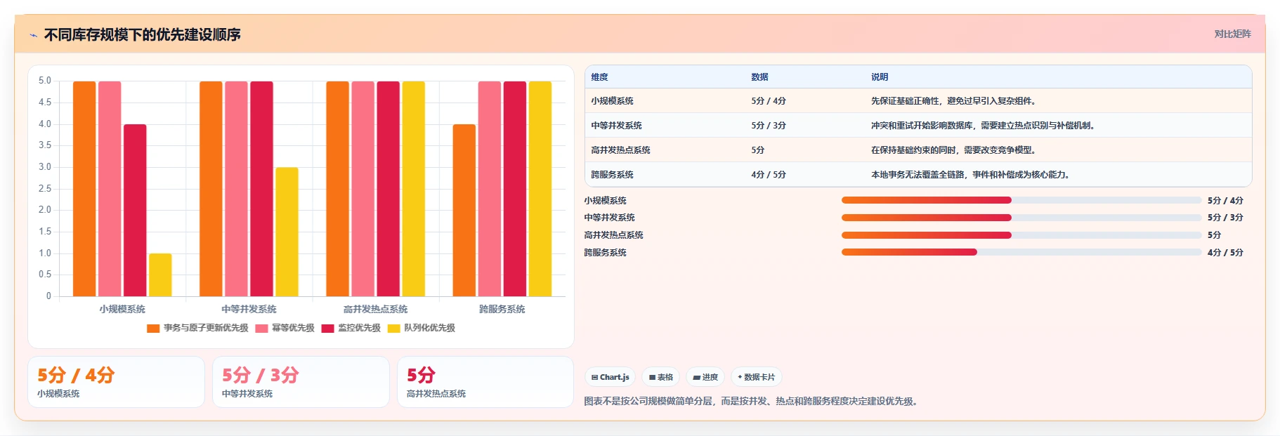Click the 跨服务系统 label beside the progress bars
Image resolution: width=1280 pixels, height=436 pixels.
pos(605,253)
